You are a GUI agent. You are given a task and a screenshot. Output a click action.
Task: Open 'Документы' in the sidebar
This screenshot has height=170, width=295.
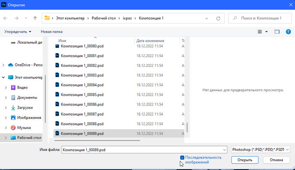point(24,98)
